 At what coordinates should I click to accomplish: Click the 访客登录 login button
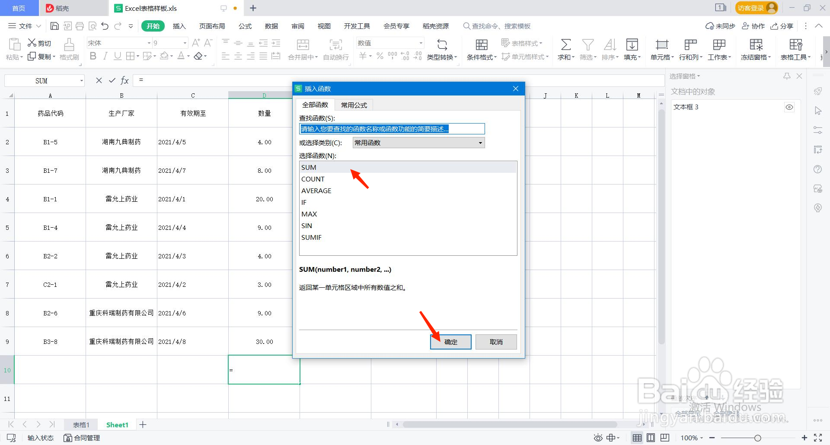click(756, 8)
